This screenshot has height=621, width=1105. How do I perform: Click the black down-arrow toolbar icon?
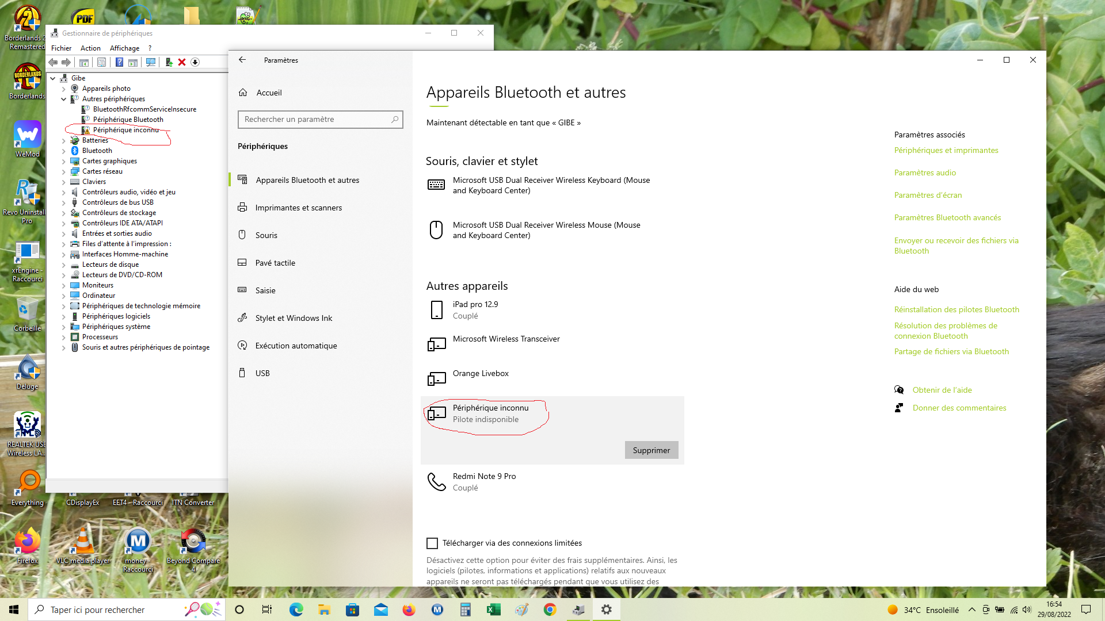pyautogui.click(x=195, y=62)
